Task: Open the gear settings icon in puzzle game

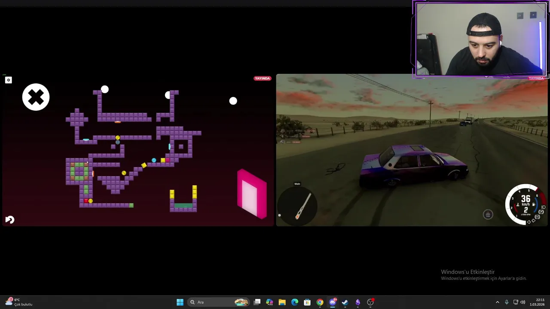Action: pos(8,80)
